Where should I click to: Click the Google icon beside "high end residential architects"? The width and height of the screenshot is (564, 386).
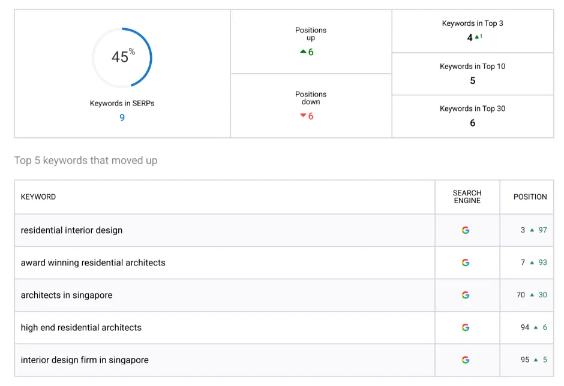[466, 327]
